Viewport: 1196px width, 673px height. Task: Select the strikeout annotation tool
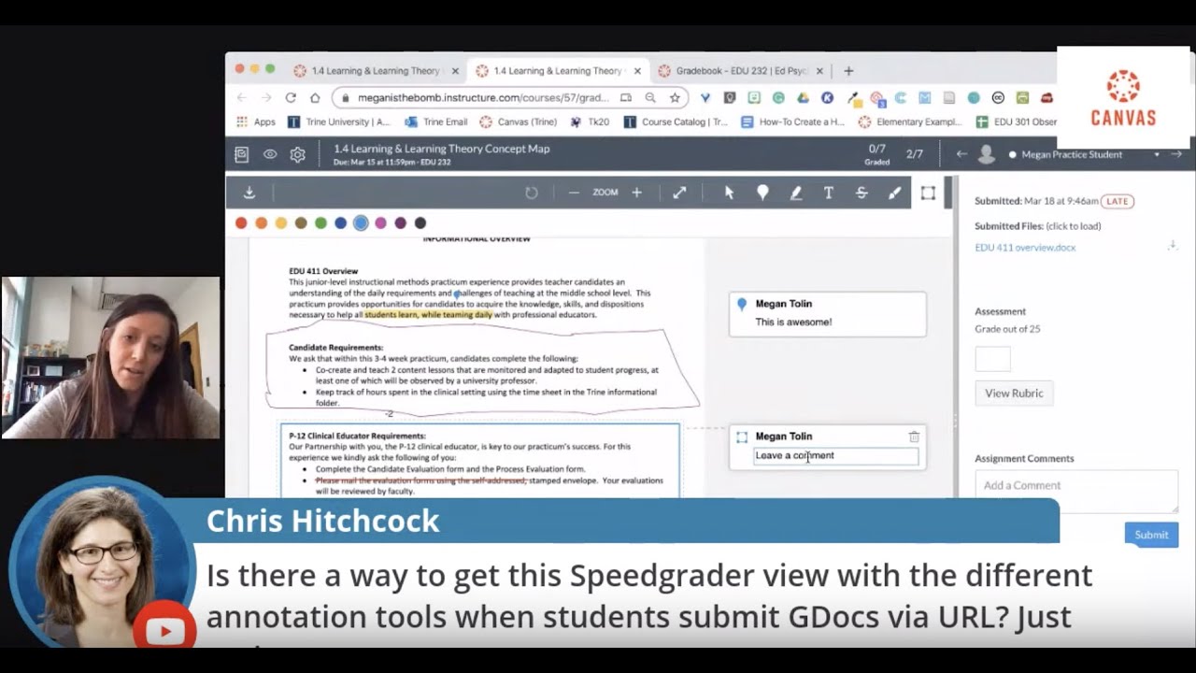coord(861,193)
